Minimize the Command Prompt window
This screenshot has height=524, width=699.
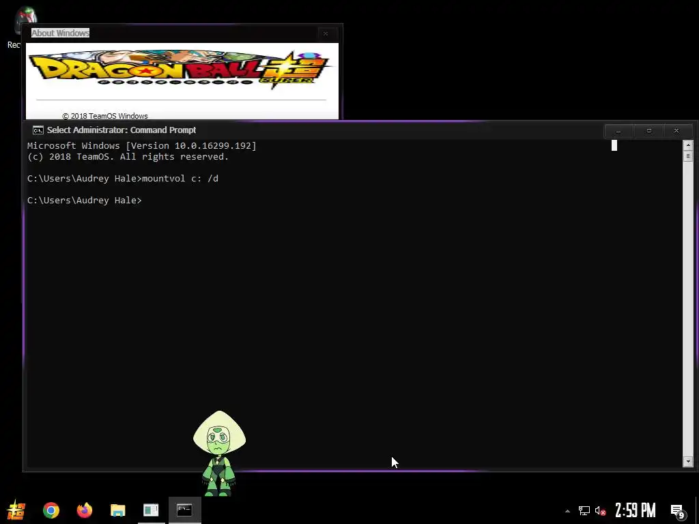pos(618,131)
